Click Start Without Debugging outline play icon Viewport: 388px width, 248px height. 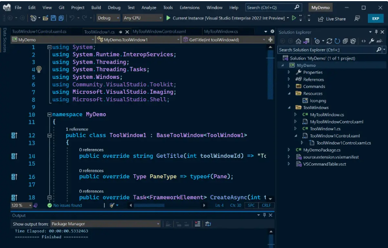(x=294, y=18)
